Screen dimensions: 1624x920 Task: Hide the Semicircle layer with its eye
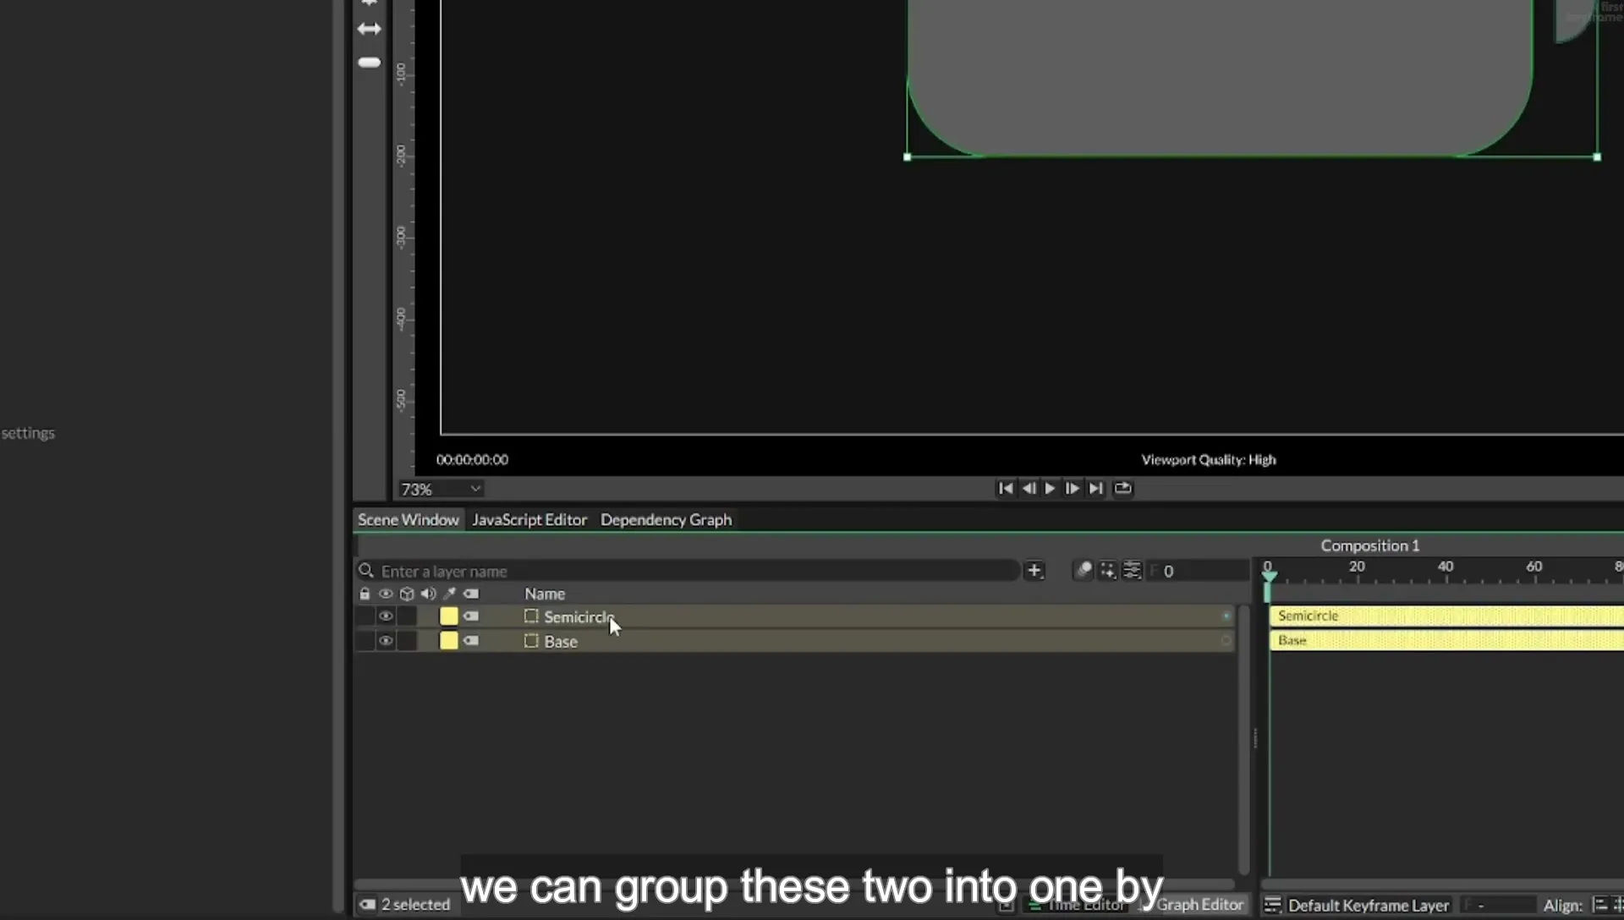(x=386, y=616)
